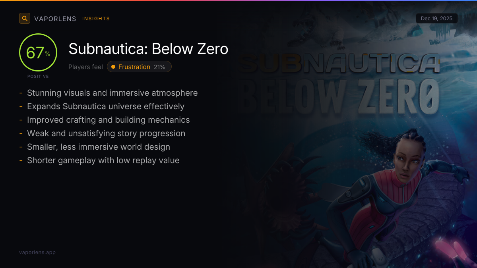Click the Frustration 21% emotion pill
Screen dimensions: 477x268
139,67
